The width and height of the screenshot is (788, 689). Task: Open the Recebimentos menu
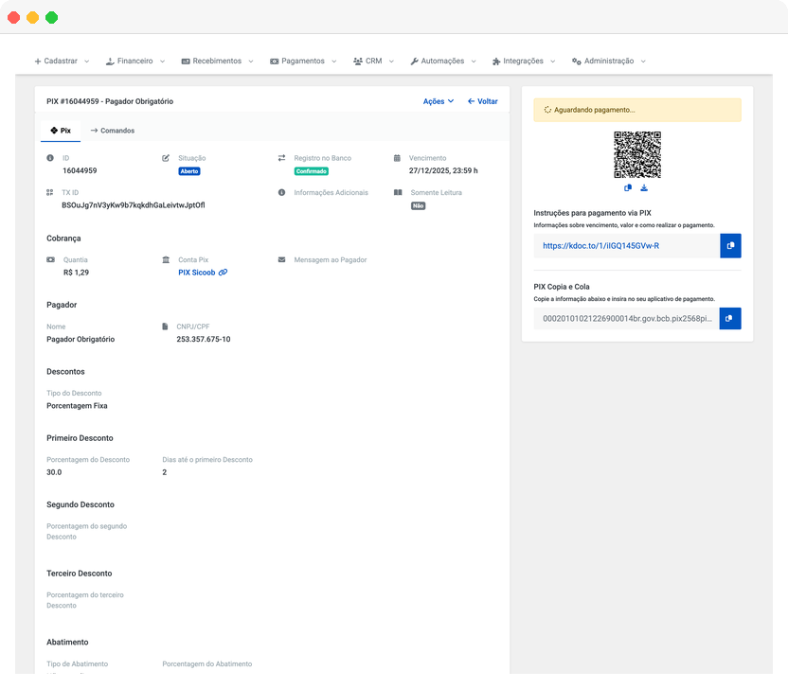(217, 62)
